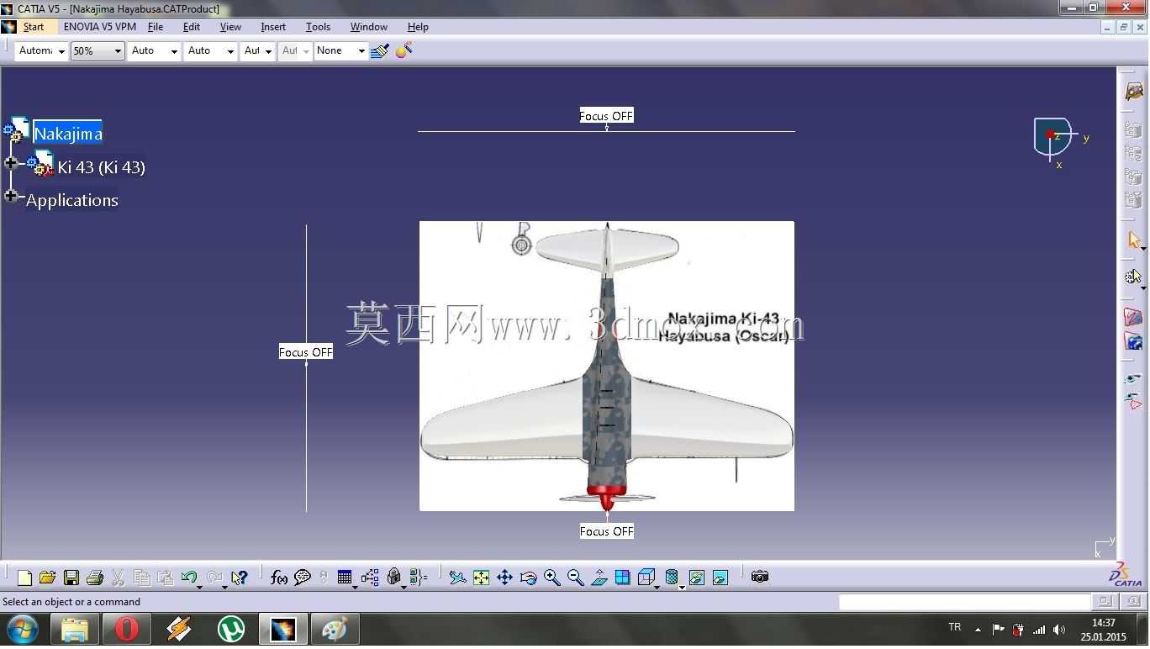
Task: Click the Select arrow tool in right toolbar
Action: coord(1134,240)
